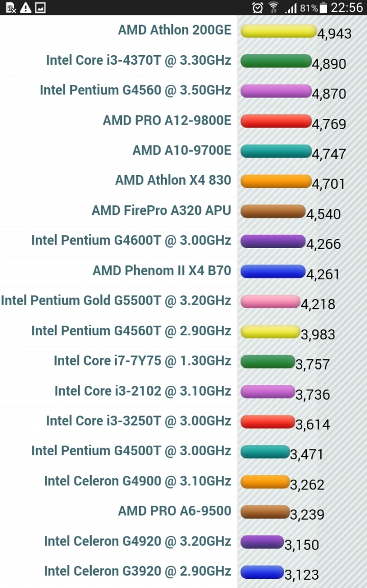This screenshot has height=588, width=367.
Task: Open AMD PRO A12-9800E details
Action: pos(167,120)
